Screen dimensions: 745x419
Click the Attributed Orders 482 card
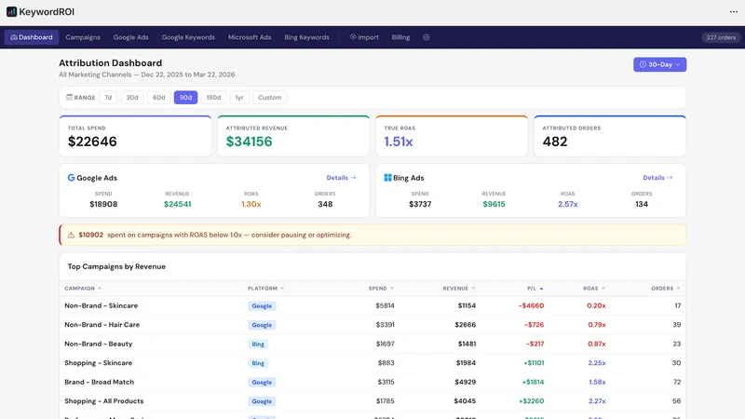tap(610, 136)
